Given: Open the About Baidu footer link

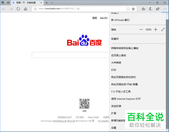Looking at the screenshot, I should click(x=93, y=117).
